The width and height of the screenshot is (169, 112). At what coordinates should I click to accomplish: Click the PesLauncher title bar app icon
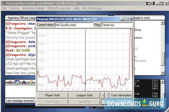pos(3,3)
